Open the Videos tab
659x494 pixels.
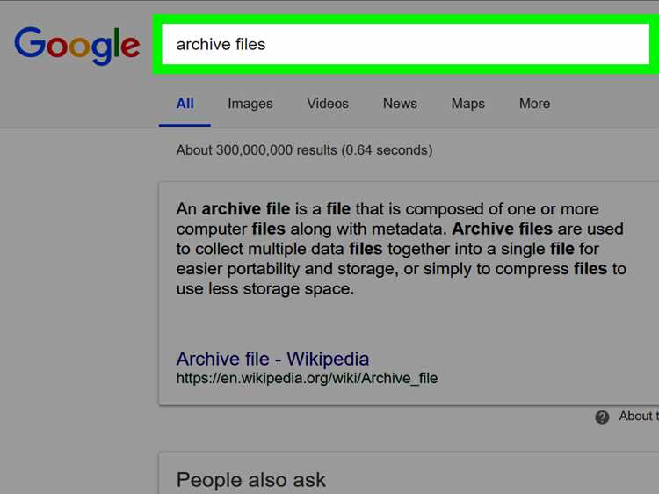(328, 104)
